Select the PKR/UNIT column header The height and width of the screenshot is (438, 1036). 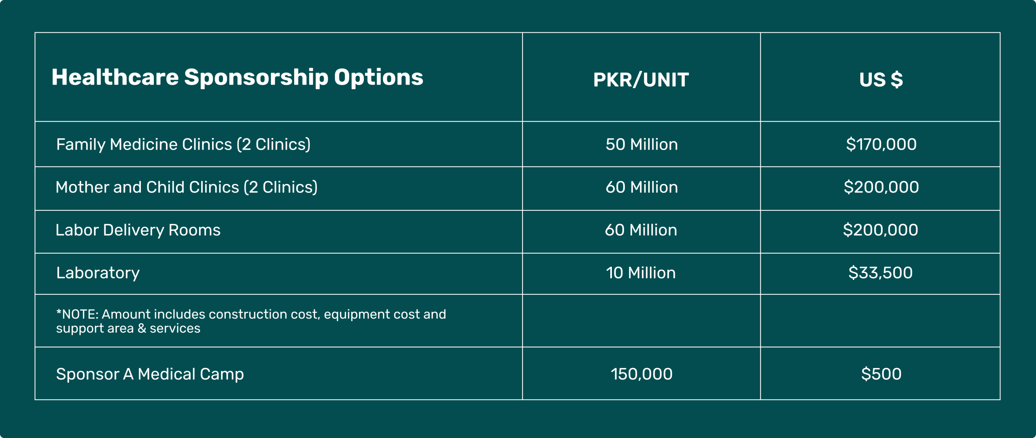click(641, 80)
